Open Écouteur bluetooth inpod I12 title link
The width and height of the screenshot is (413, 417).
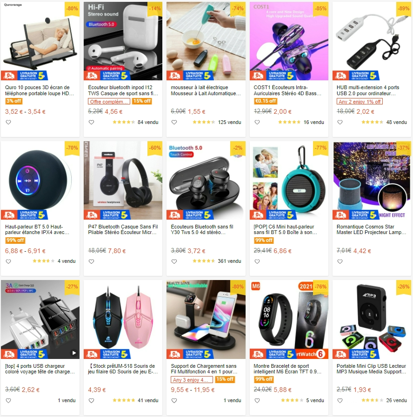point(123,91)
